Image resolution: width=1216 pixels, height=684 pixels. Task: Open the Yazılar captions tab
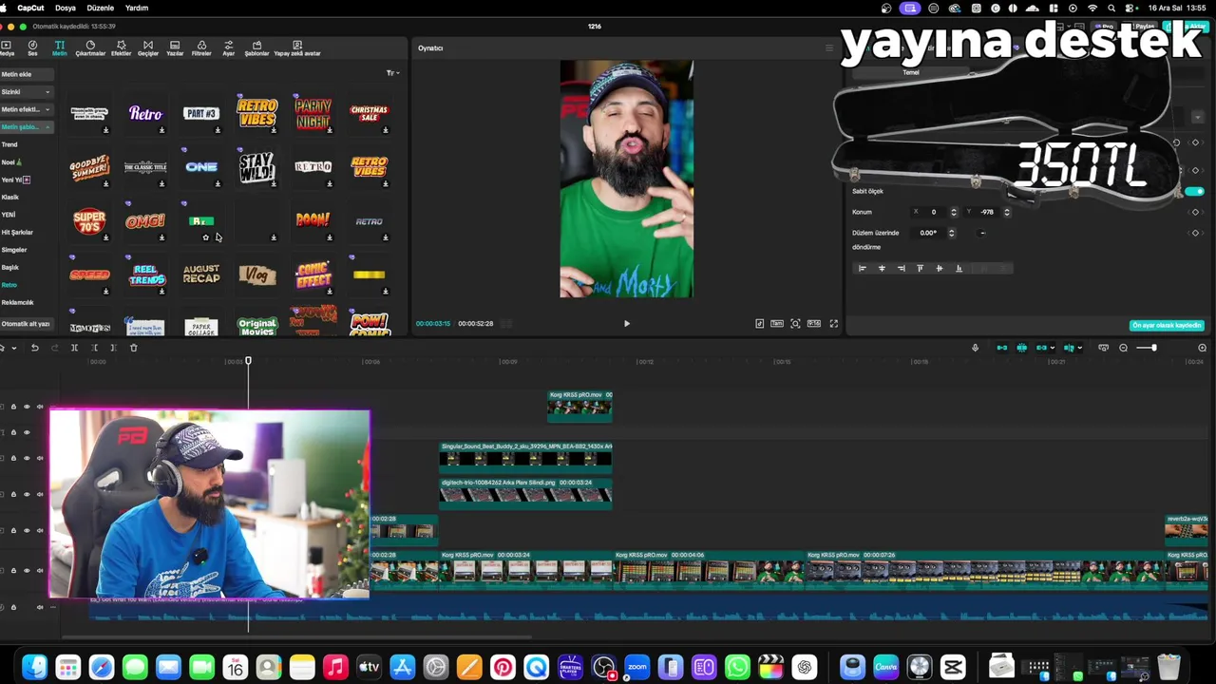point(175,47)
